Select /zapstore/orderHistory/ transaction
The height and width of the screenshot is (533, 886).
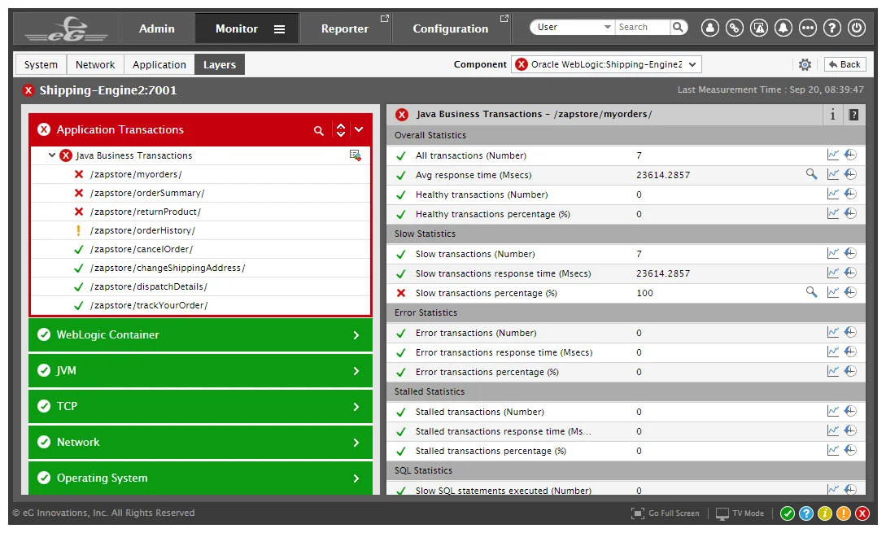pyautogui.click(x=142, y=230)
